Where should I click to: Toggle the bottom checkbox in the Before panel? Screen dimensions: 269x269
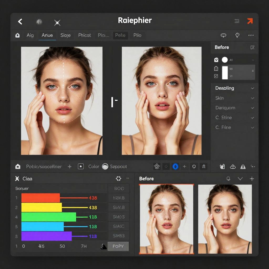click(216, 76)
